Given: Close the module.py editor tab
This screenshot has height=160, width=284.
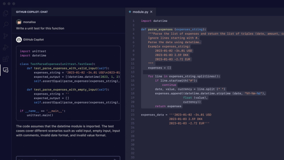Looking at the screenshot, I should (x=151, y=12).
